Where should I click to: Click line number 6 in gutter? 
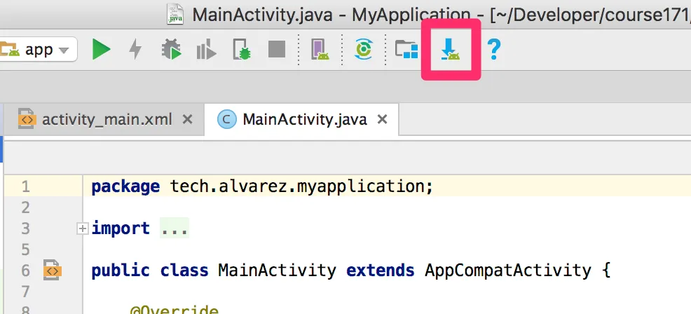25,271
